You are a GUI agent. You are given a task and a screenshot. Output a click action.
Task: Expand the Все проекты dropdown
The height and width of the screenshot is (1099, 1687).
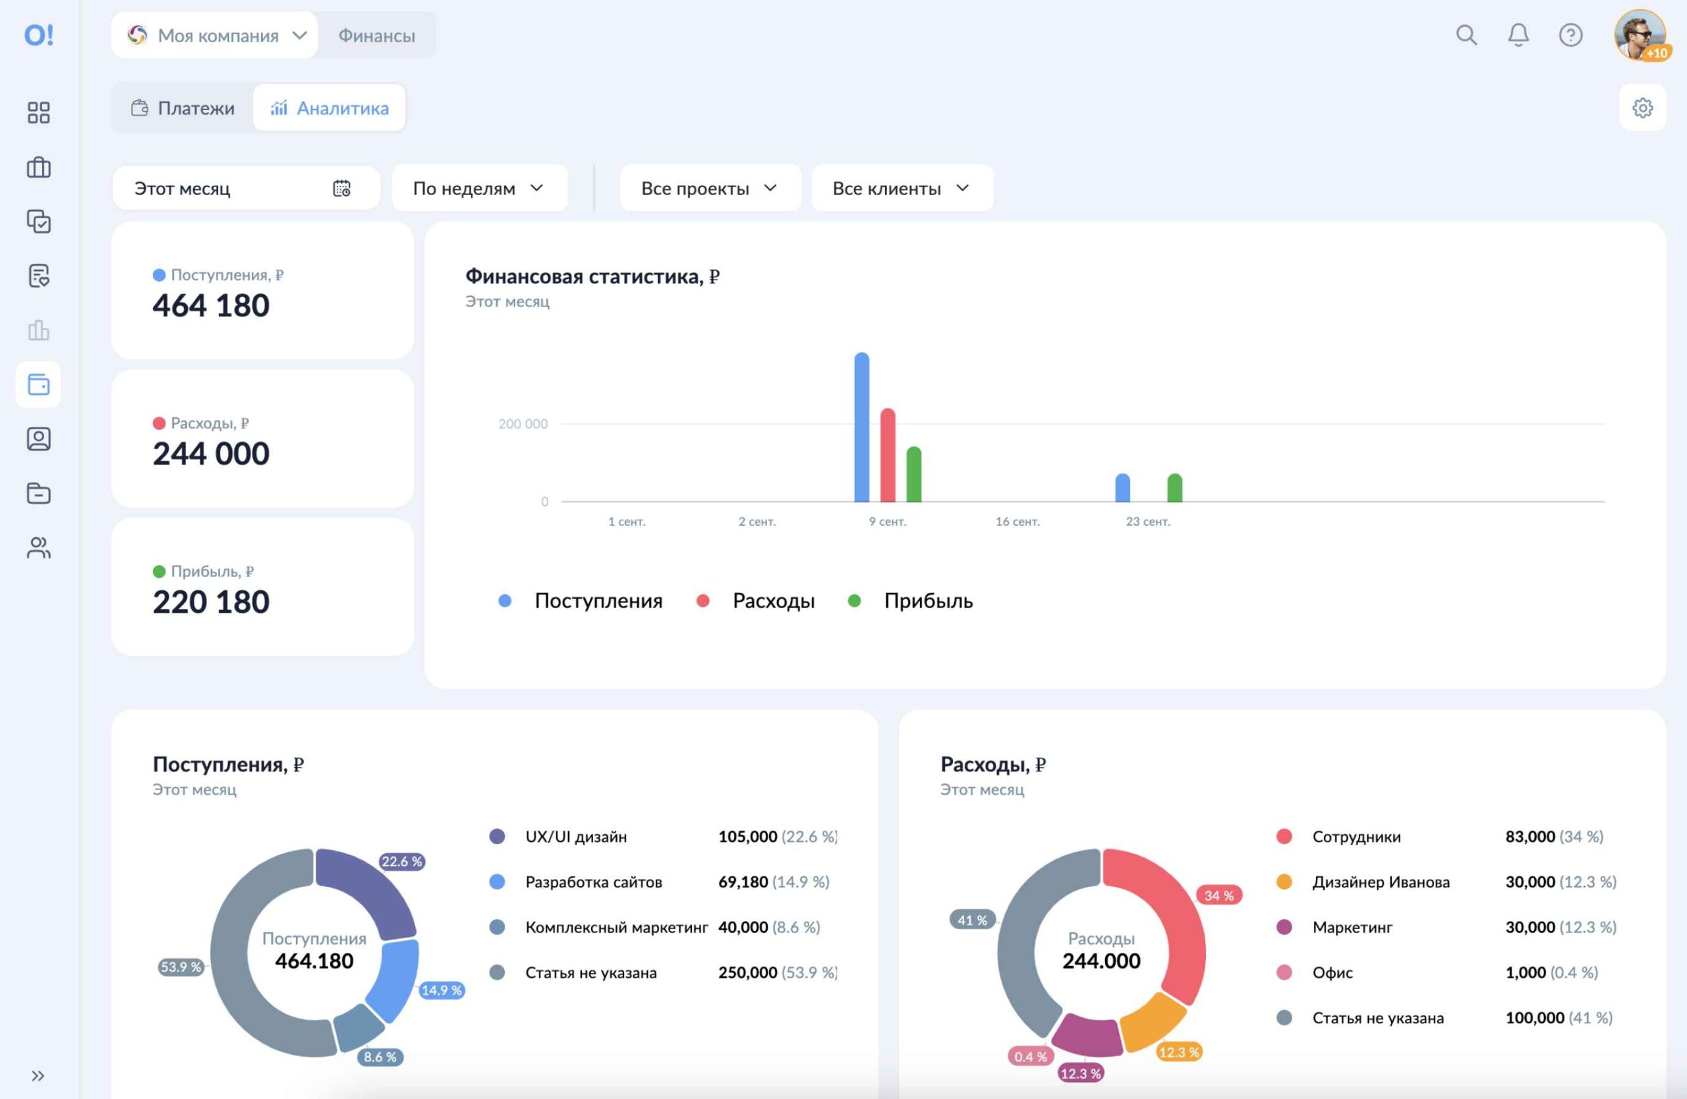coord(710,188)
